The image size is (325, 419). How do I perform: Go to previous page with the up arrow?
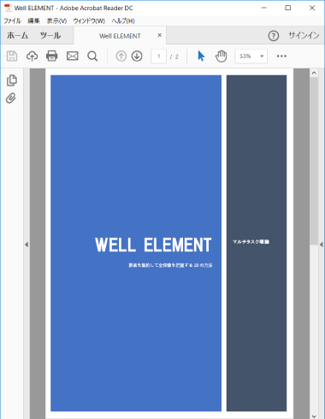tap(121, 56)
